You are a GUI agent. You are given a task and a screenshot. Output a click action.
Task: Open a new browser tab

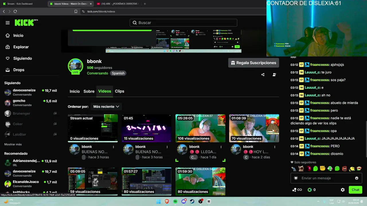pyautogui.click(x=145, y=4)
